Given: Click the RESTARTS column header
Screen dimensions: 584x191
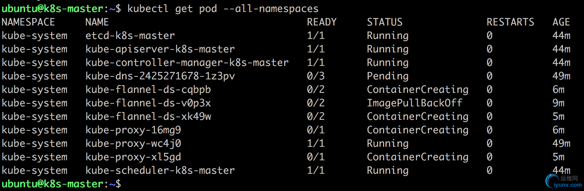Looking at the screenshot, I should click(x=511, y=22).
